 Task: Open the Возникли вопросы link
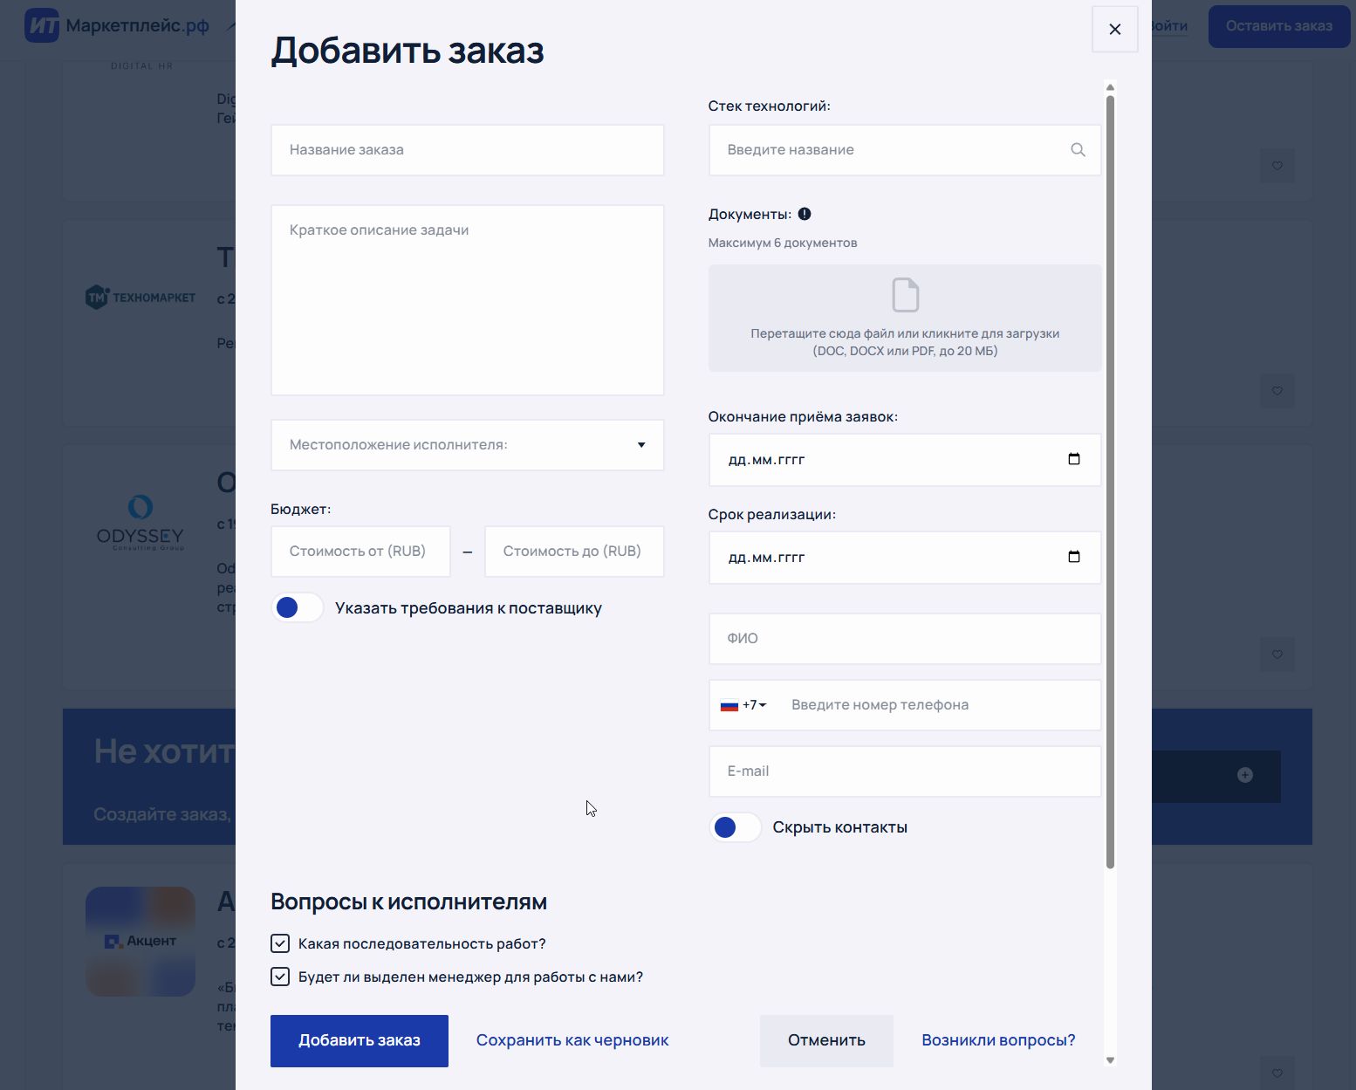coord(998,1040)
